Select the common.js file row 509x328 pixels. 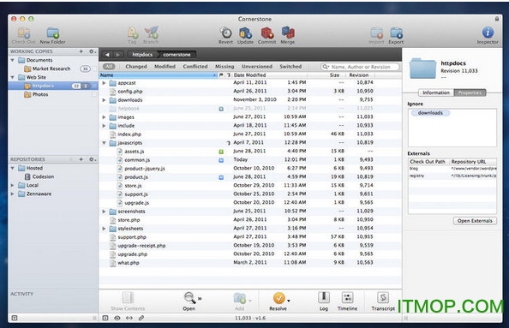click(x=250, y=159)
